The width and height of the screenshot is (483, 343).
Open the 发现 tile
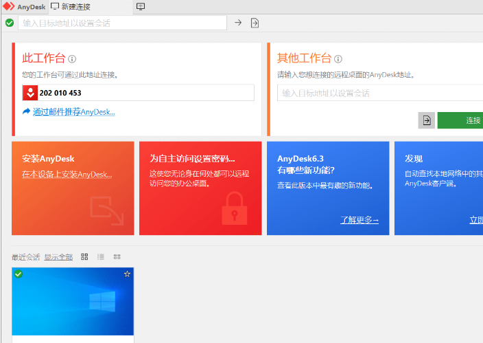438,188
